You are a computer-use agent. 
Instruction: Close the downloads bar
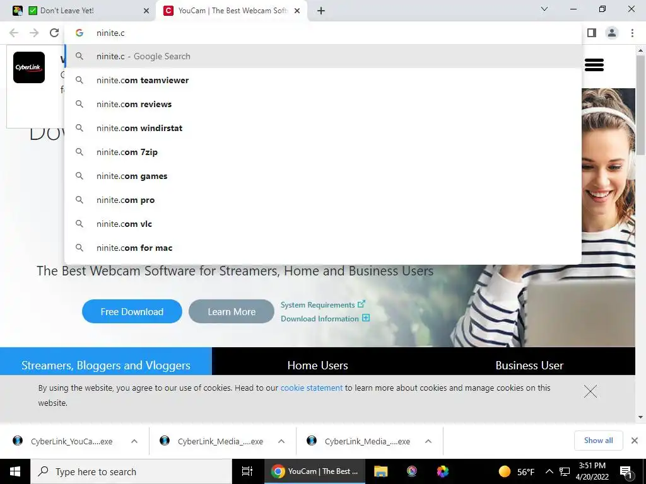(x=635, y=441)
